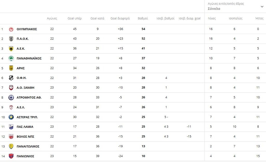266x162 pixels.
Task: Click the Ο.Φ.Η. team crest icon
Action: tap(11, 78)
